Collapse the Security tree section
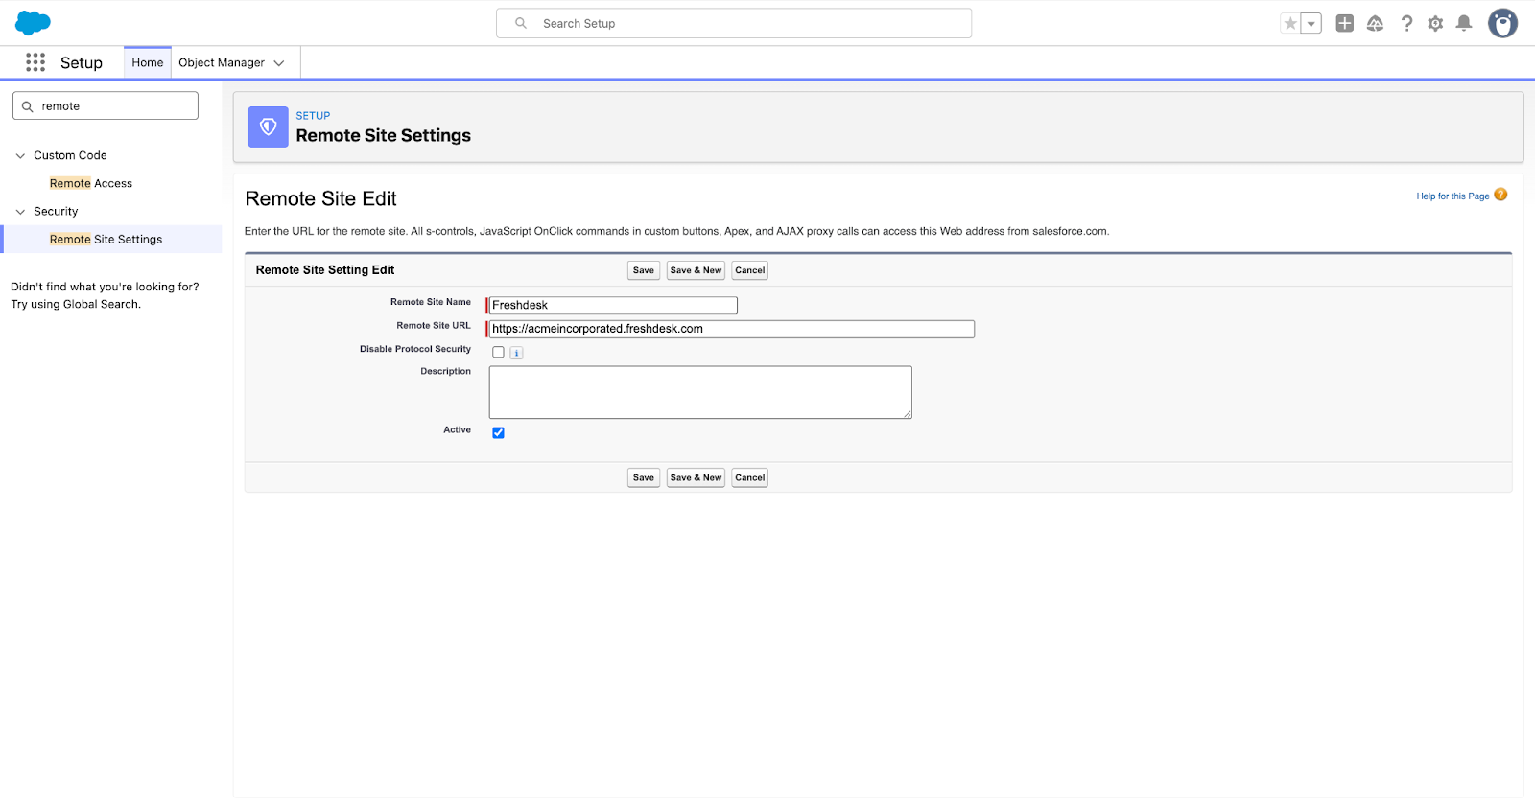The image size is (1535, 809). click(20, 212)
